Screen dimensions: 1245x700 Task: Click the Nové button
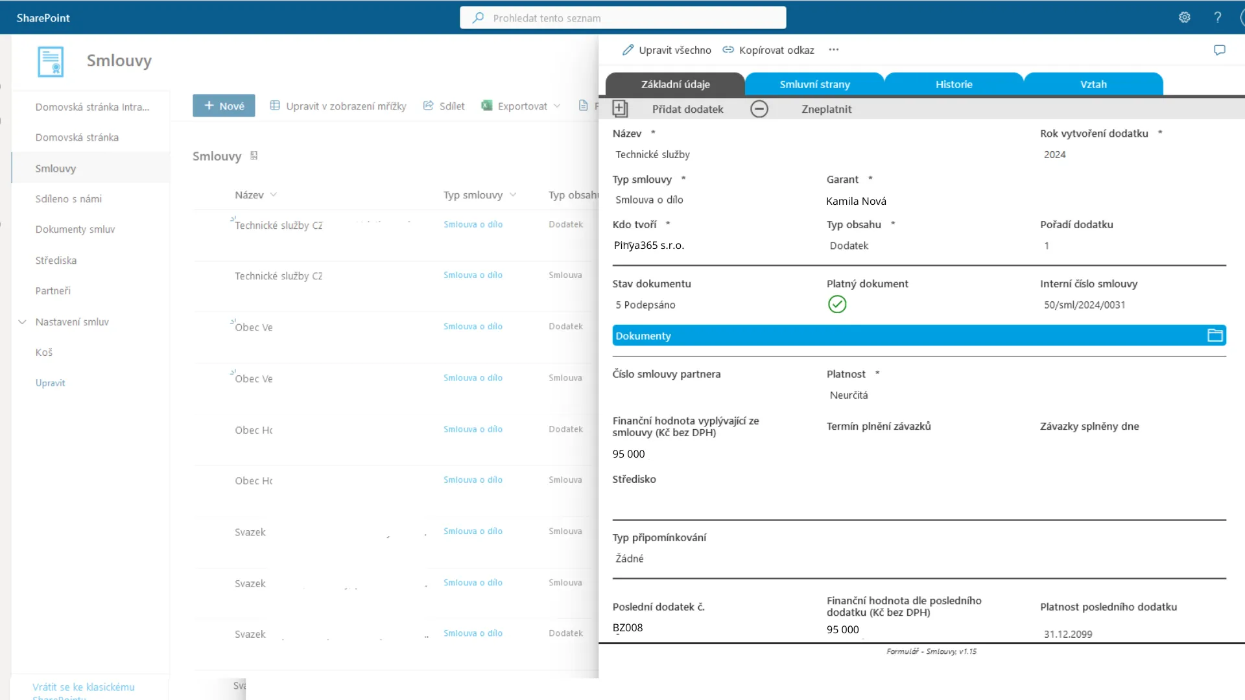tap(224, 106)
